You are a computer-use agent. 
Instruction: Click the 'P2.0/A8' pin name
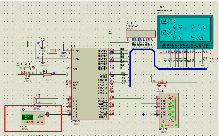point(103,75)
